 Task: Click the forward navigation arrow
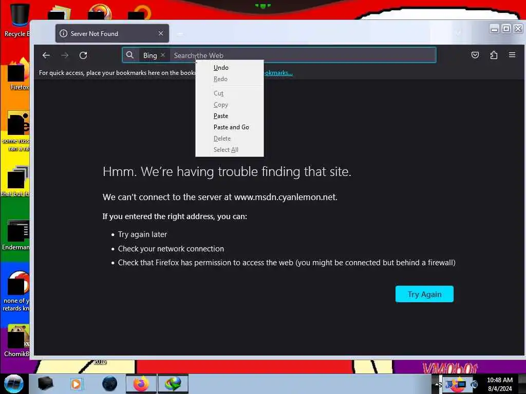tap(65, 55)
